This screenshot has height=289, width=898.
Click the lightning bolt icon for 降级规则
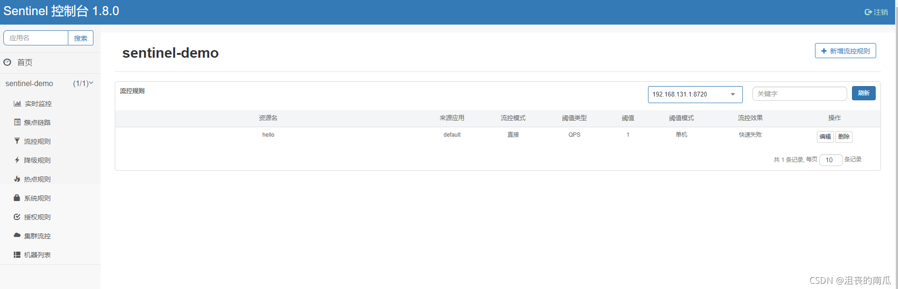[x=17, y=160]
